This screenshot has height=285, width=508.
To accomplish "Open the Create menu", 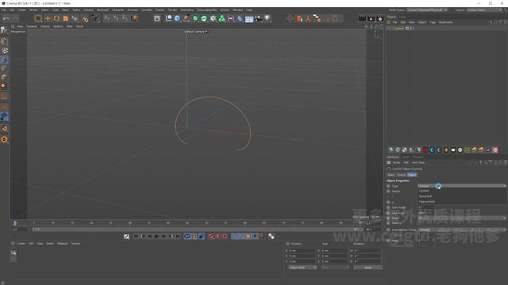I will 21,10.
